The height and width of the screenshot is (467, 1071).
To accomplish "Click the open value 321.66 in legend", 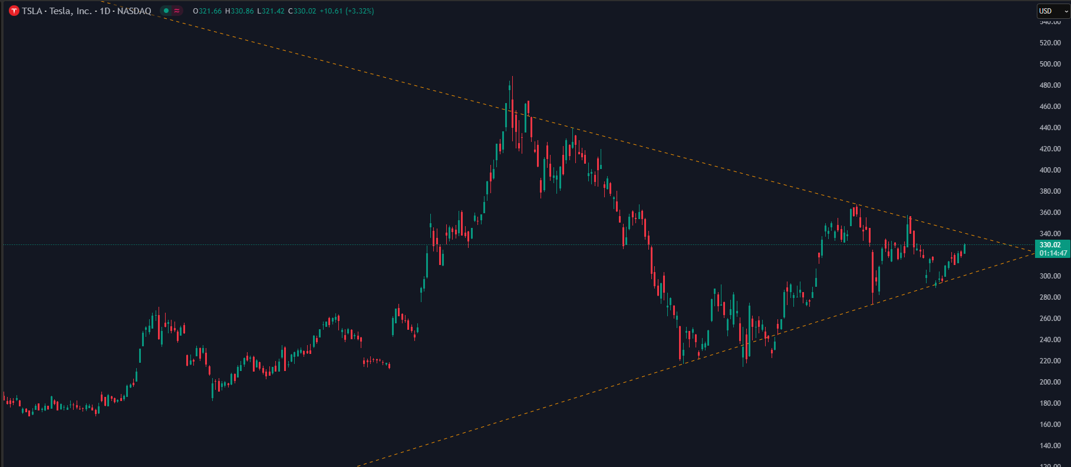I will (210, 11).
